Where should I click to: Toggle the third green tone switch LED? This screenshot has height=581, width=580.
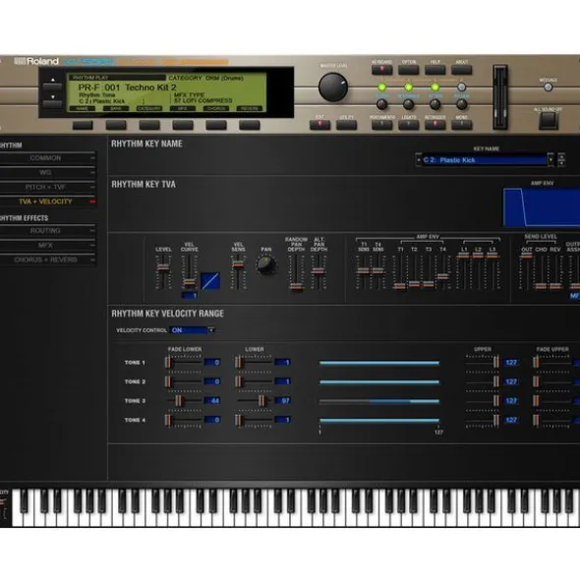[435, 87]
